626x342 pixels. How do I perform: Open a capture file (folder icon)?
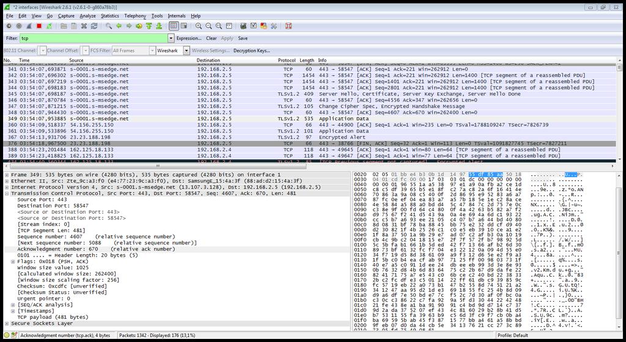[64, 26]
